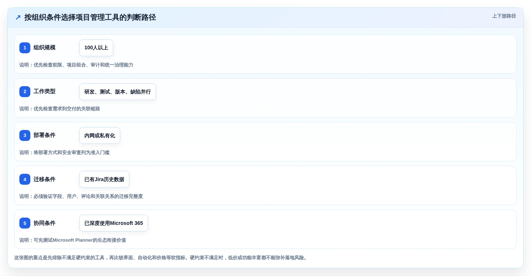Image resolution: width=531 pixels, height=276 pixels.
Task: Click the step 2 number badge
Action: pos(25,92)
